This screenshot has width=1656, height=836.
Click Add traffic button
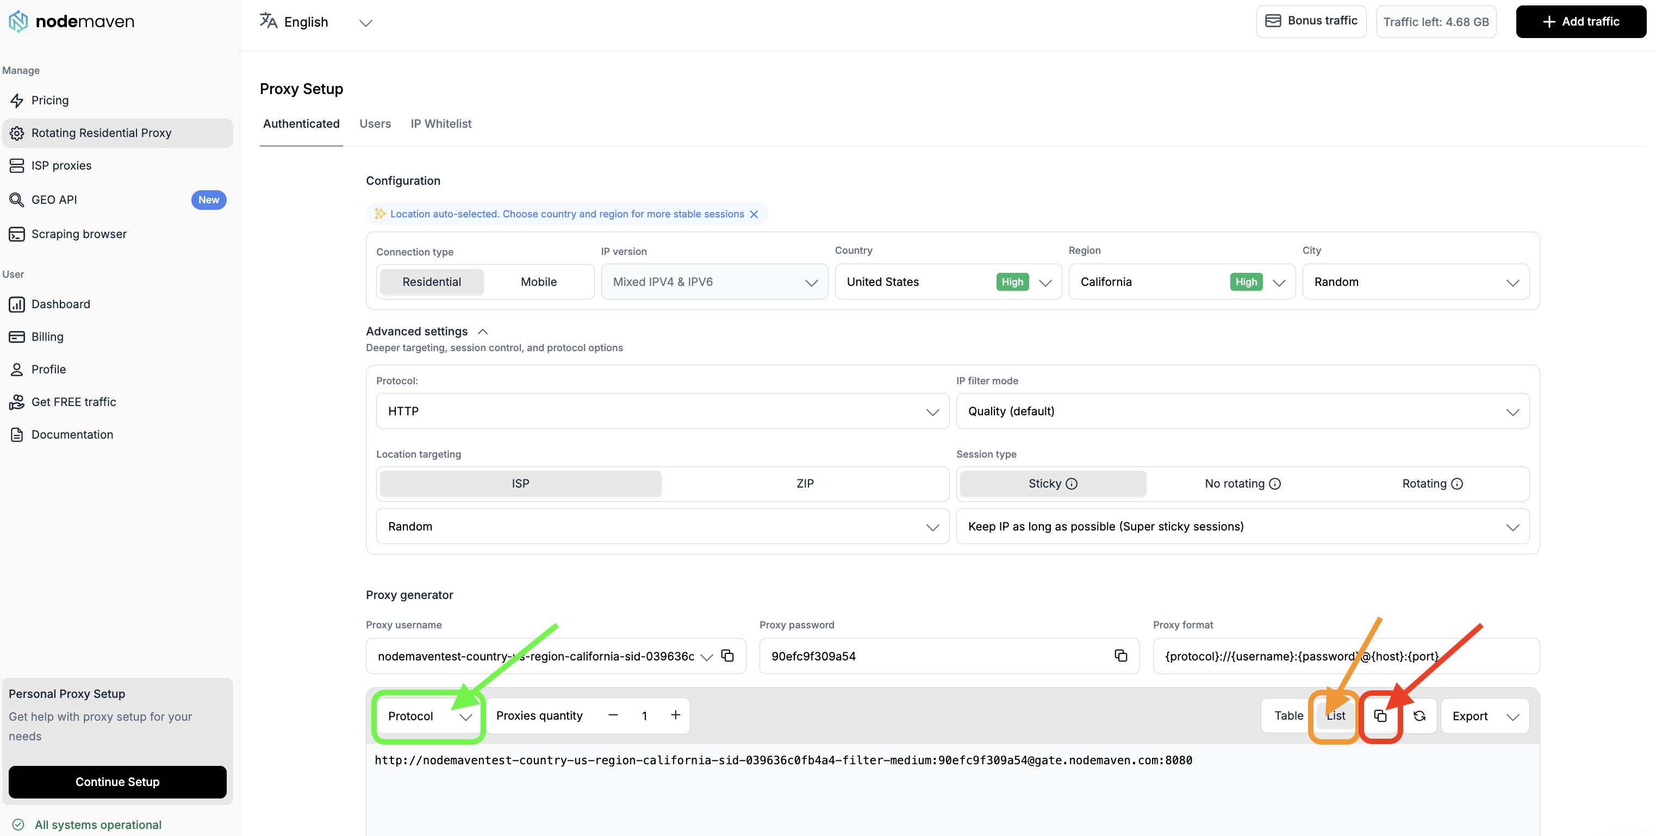(1581, 21)
